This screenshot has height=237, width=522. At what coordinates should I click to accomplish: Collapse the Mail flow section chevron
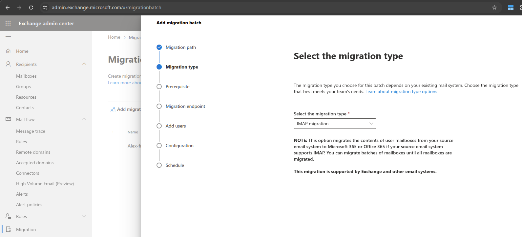84,119
